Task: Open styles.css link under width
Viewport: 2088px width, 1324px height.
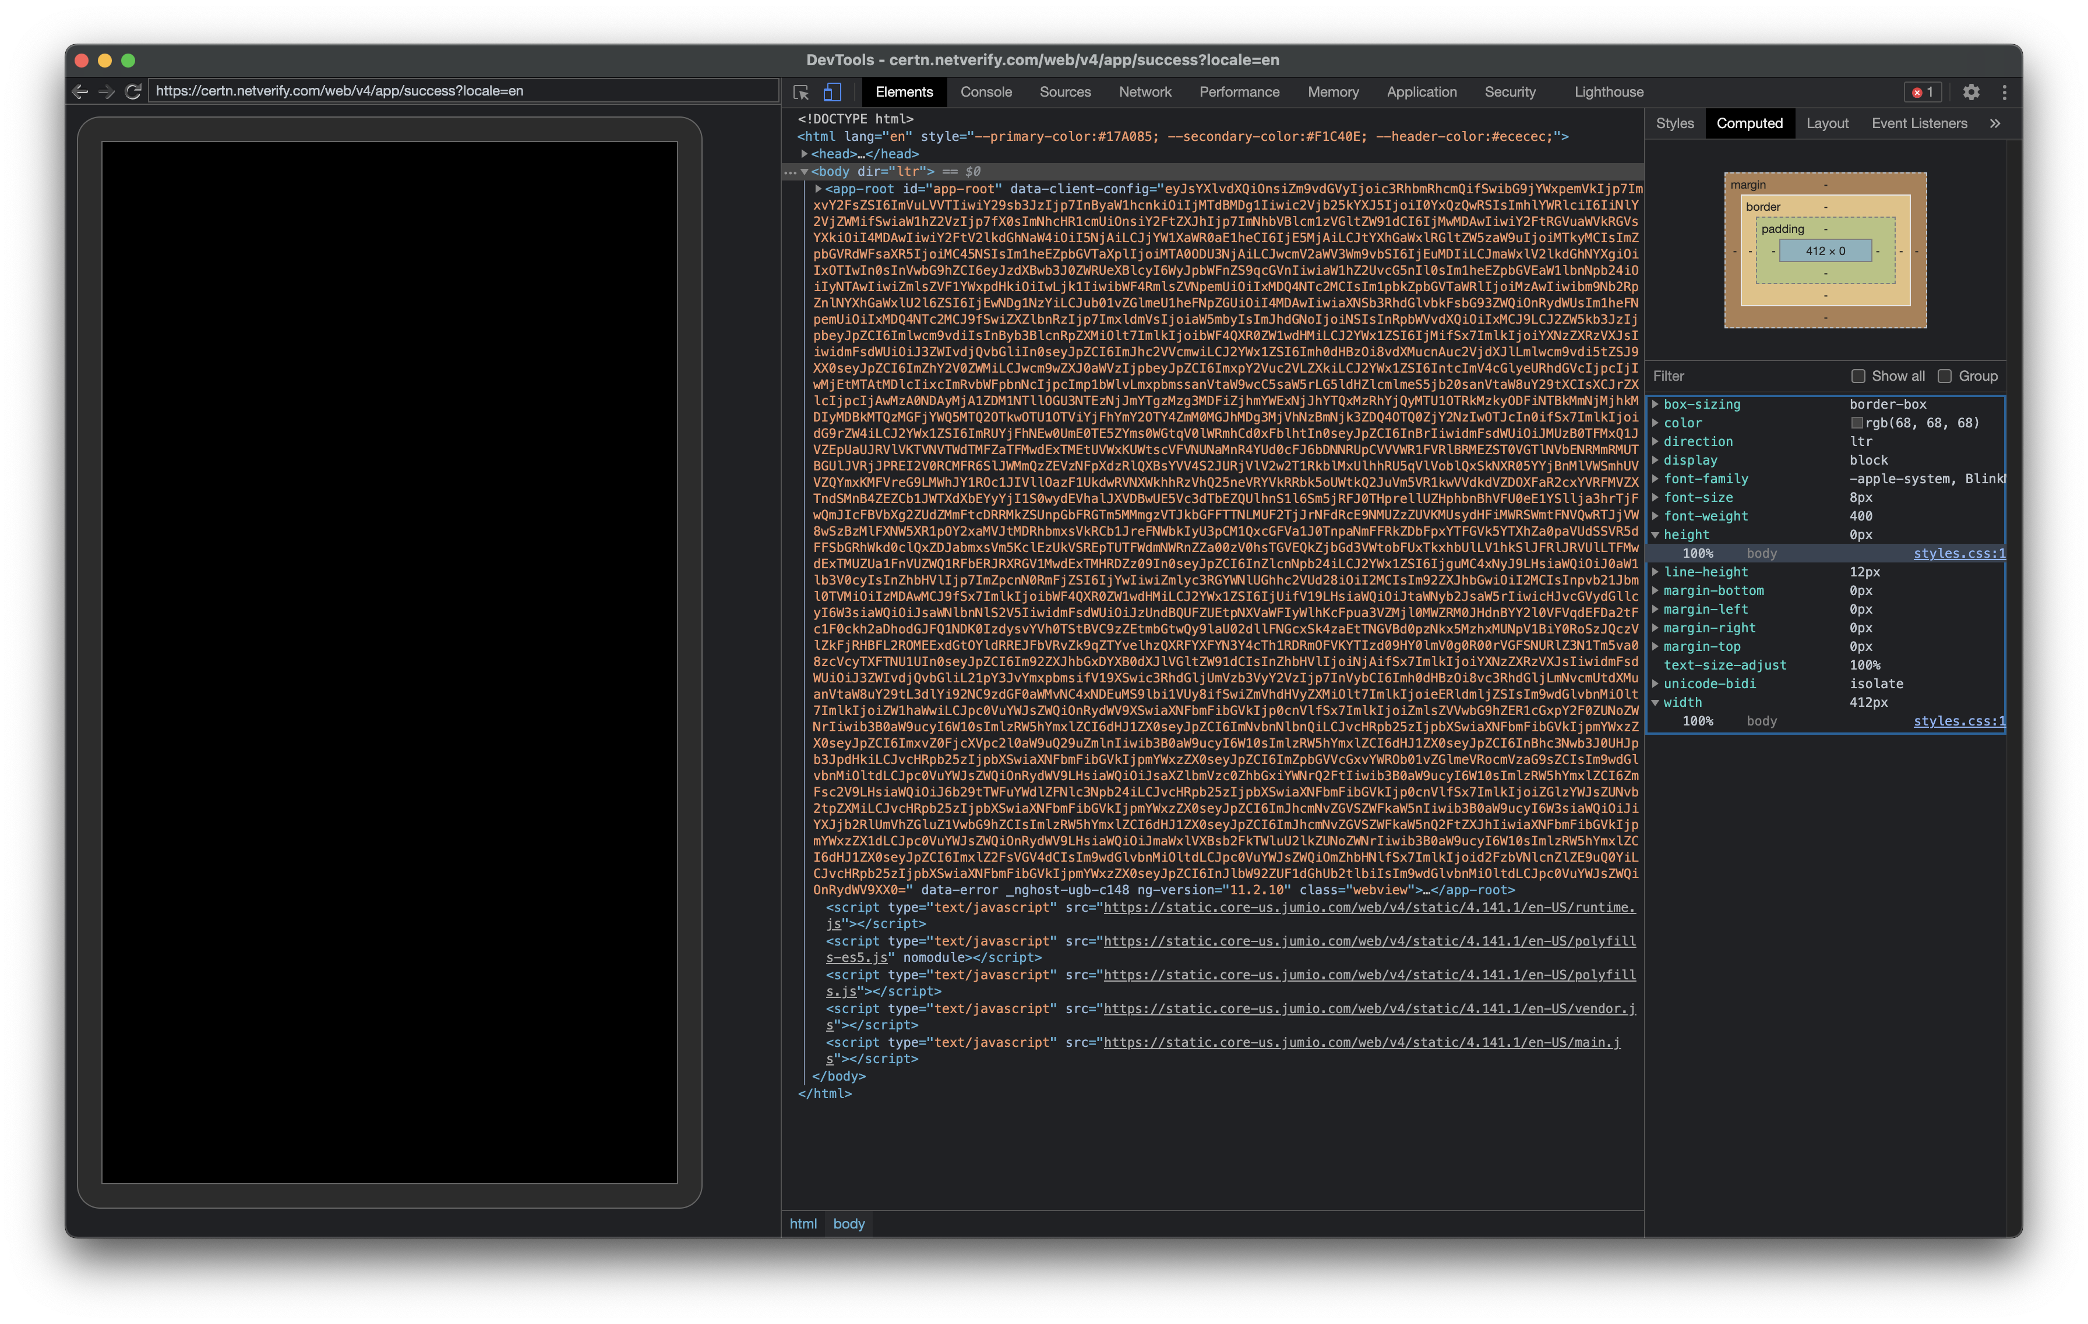Action: [1959, 722]
